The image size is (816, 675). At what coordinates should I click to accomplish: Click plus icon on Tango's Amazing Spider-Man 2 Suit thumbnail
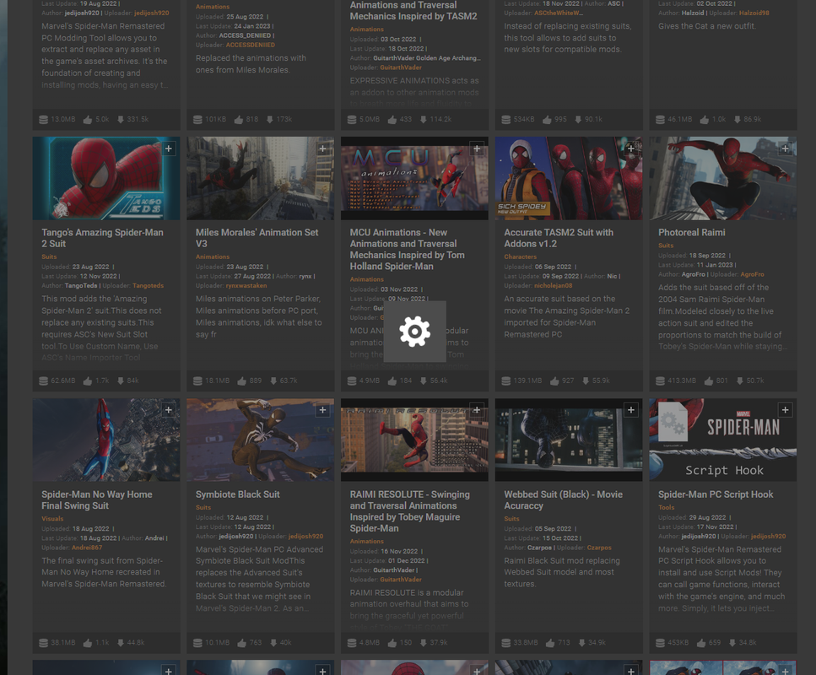169,148
